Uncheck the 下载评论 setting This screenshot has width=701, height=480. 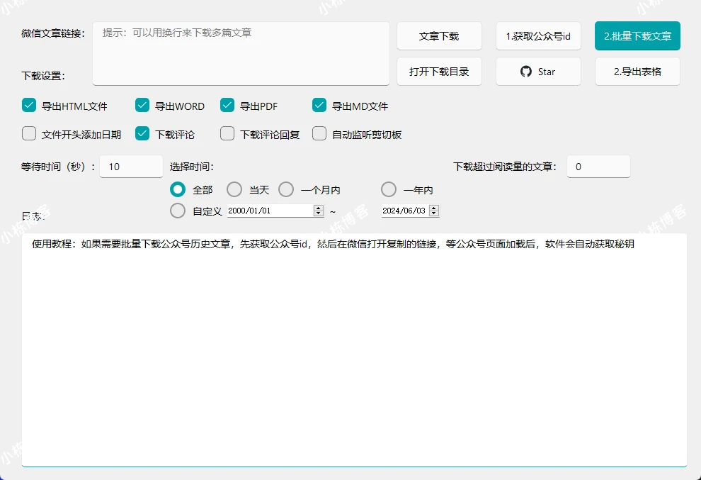[x=142, y=134]
